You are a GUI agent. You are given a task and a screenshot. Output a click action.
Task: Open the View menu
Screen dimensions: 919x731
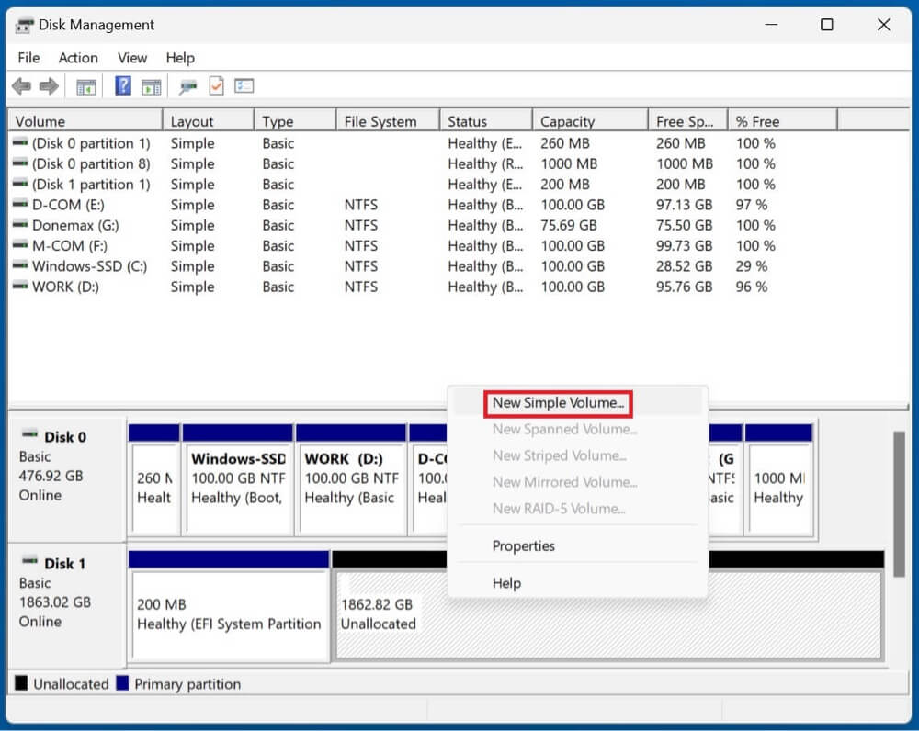click(131, 57)
